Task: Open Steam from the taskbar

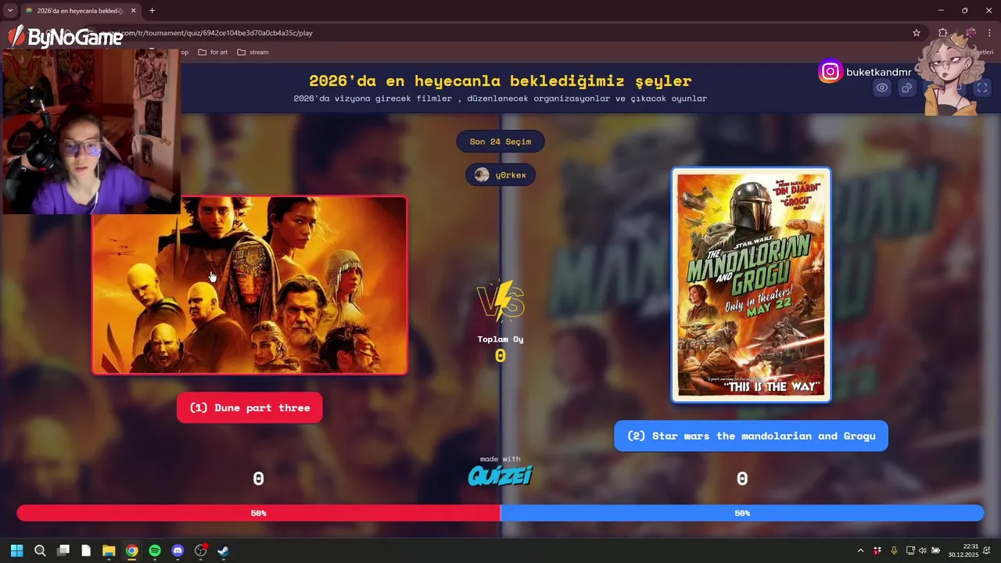Action: coord(224,550)
